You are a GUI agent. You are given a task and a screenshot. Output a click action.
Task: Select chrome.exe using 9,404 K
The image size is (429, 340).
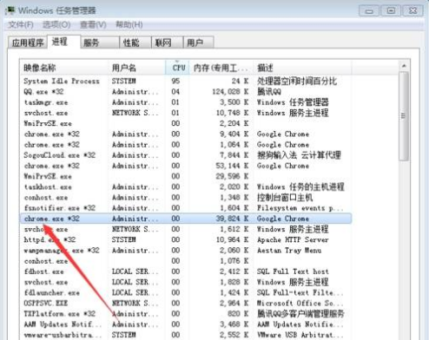click(x=186, y=134)
